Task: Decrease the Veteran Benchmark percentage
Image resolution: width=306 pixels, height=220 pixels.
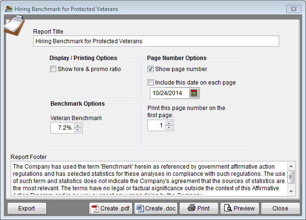Action: click(x=78, y=130)
